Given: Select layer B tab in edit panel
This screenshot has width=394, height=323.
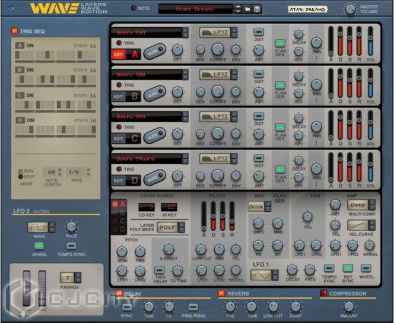Looking at the screenshot, I should (x=119, y=213).
